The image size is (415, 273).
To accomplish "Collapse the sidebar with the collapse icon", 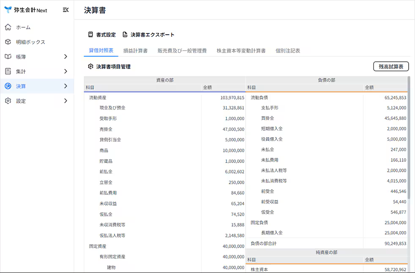I will 65,10.
